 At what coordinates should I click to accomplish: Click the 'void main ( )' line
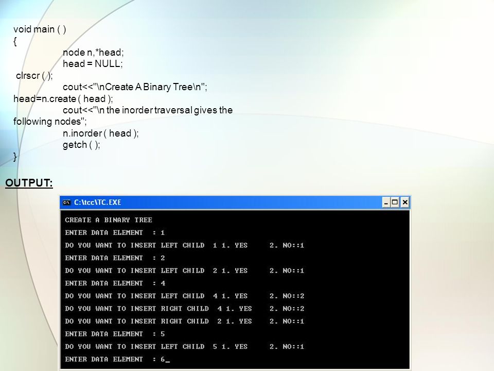pyautogui.click(x=40, y=29)
